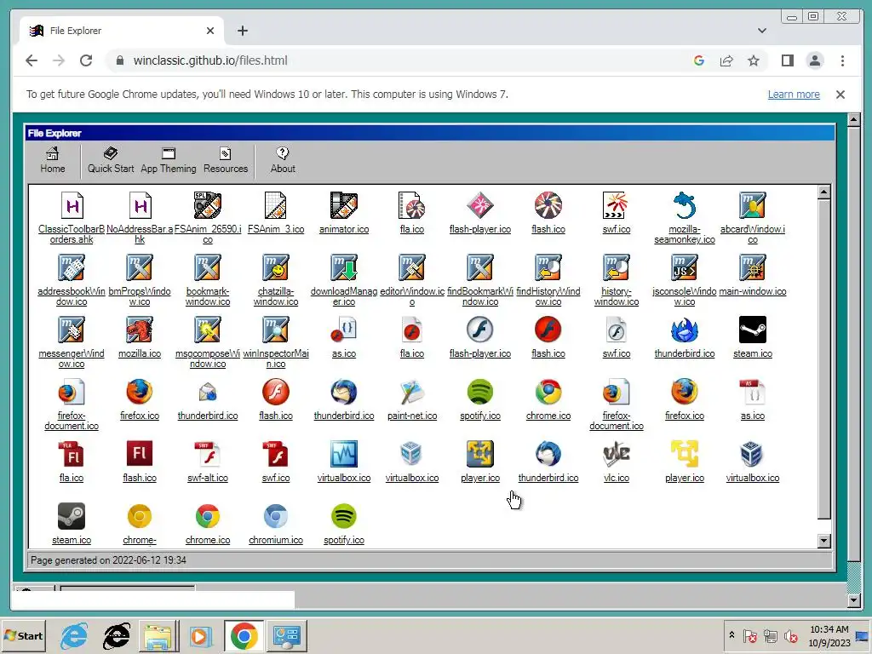Open the red dinosaur mozilla.ico file
This screenshot has width=872, height=654.
click(140, 337)
